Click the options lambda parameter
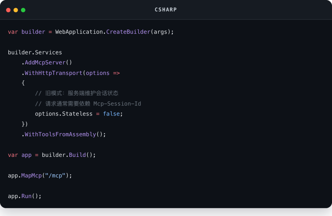Viewport: 332px width, 216px height. click(x=98, y=73)
